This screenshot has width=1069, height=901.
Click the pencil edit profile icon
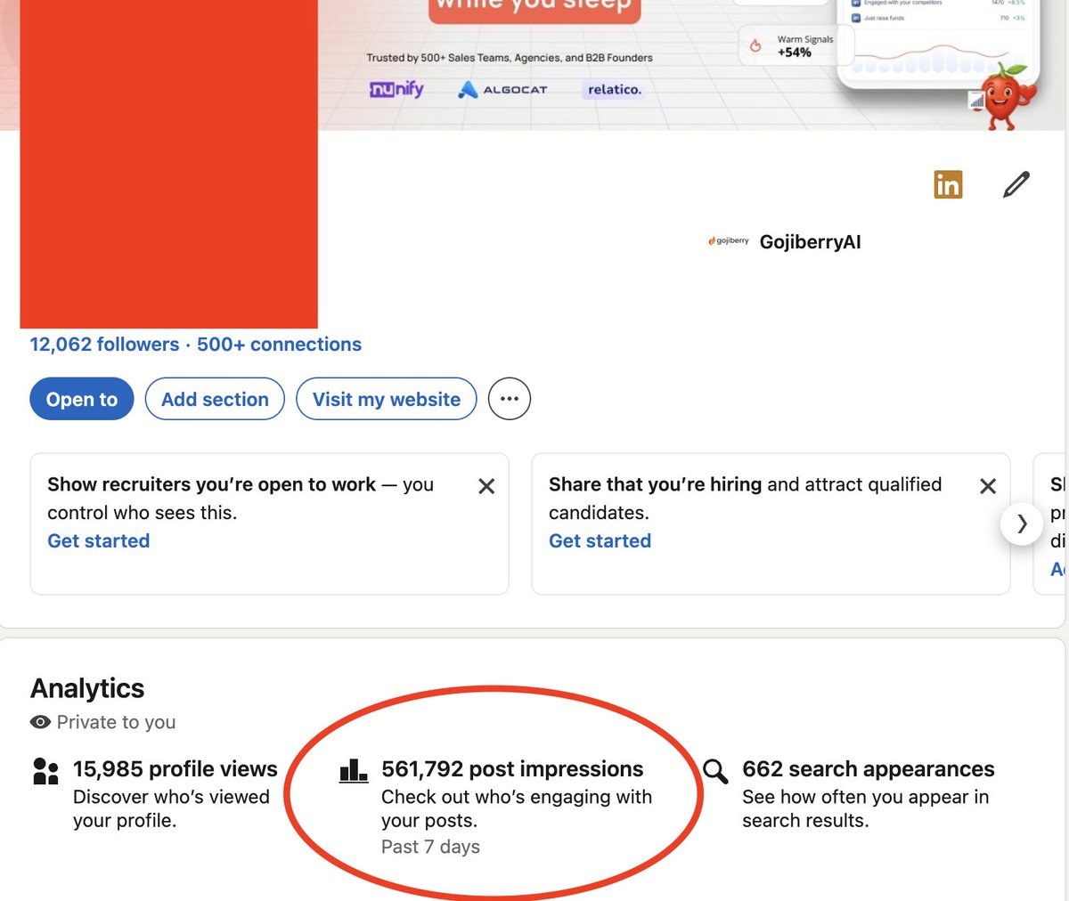point(1016,184)
